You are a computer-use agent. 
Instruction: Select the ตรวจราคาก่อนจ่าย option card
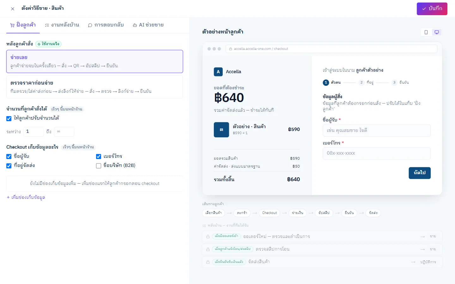coord(94,87)
